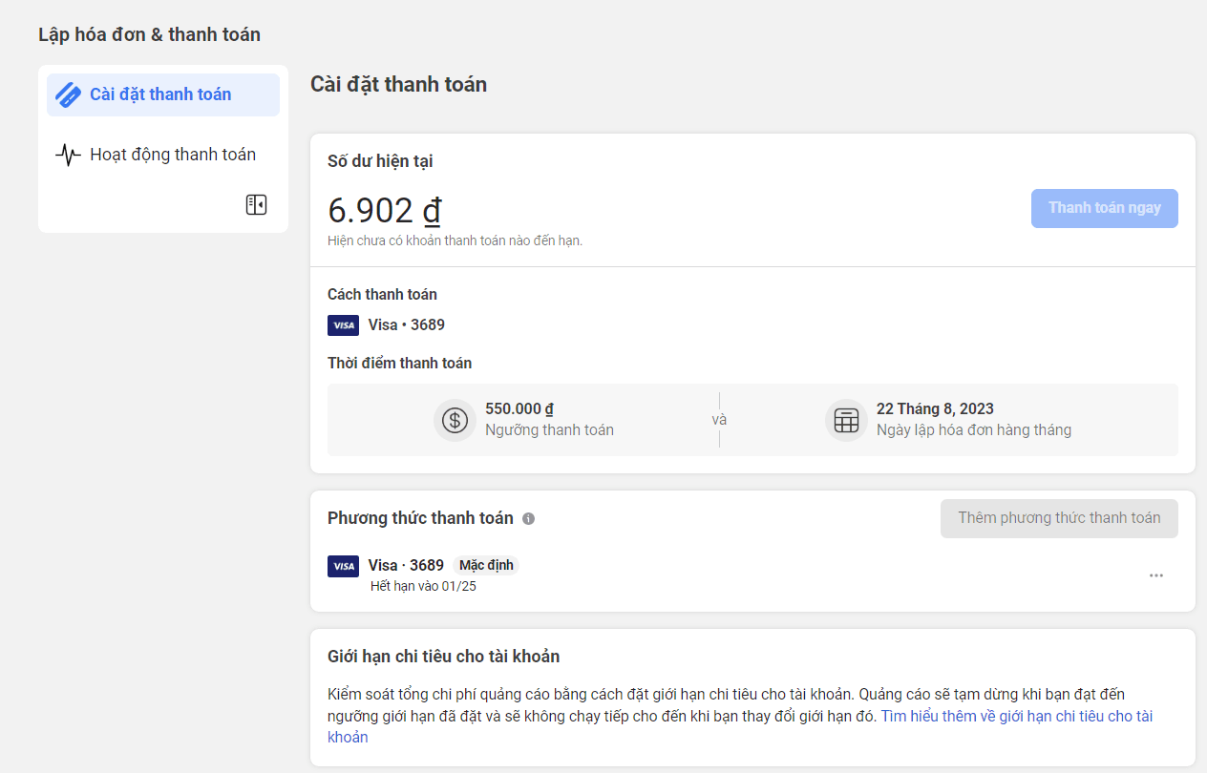Click Thêm phương thức thanh toán button
This screenshot has height=773, width=1207.
tap(1059, 518)
